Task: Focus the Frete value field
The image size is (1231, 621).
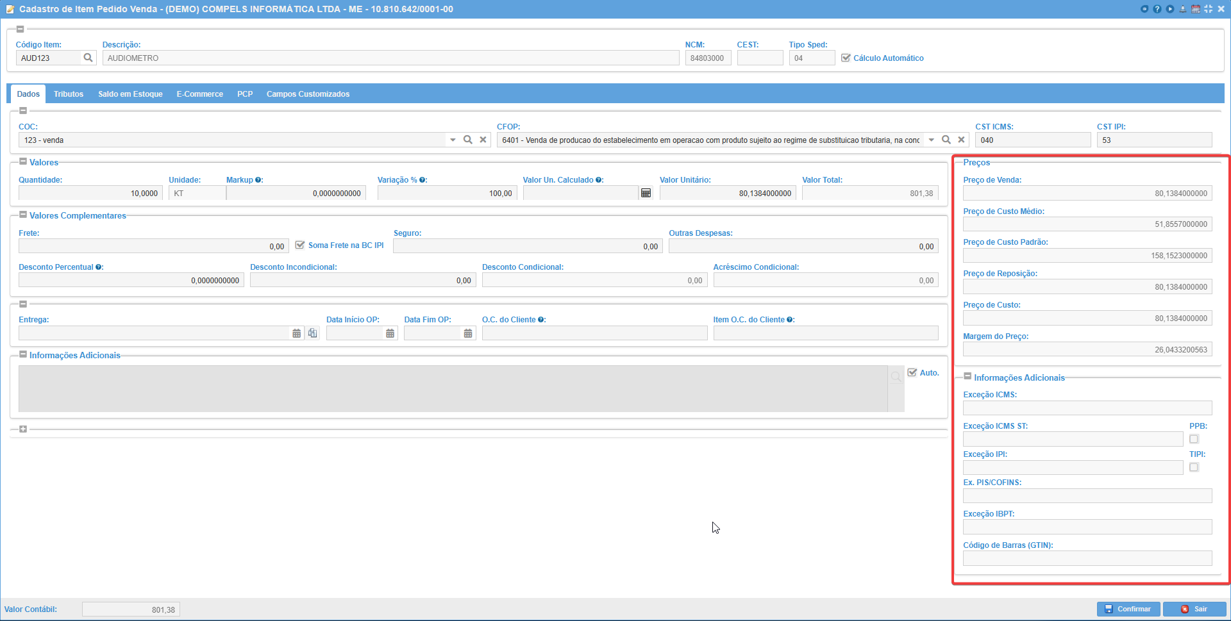Action: 154,246
